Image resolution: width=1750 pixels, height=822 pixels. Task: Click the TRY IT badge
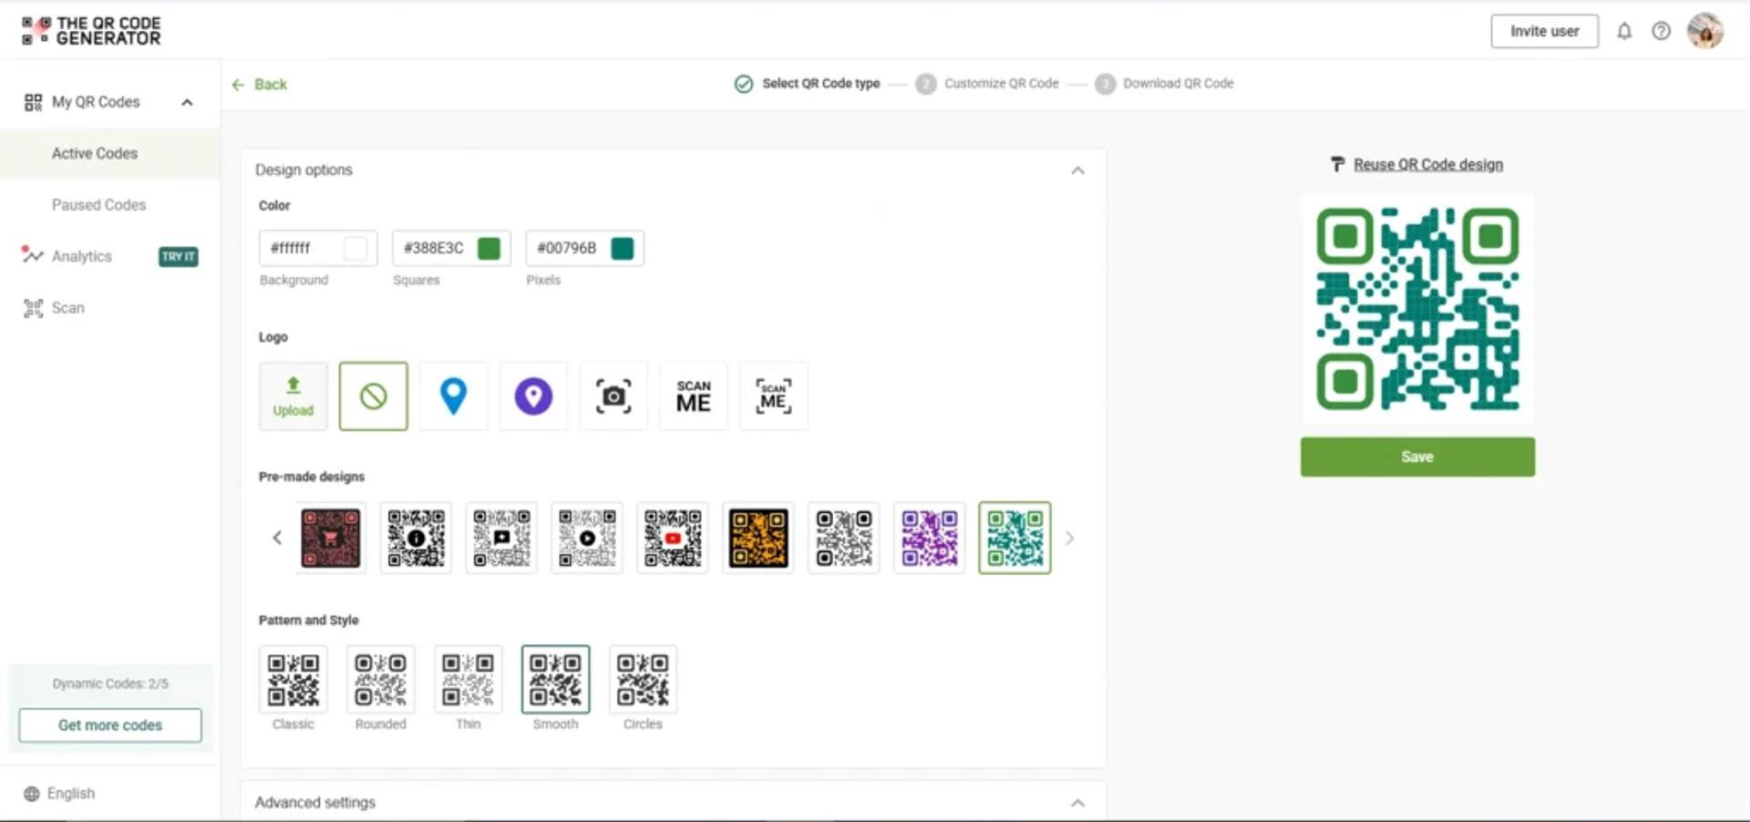click(179, 256)
